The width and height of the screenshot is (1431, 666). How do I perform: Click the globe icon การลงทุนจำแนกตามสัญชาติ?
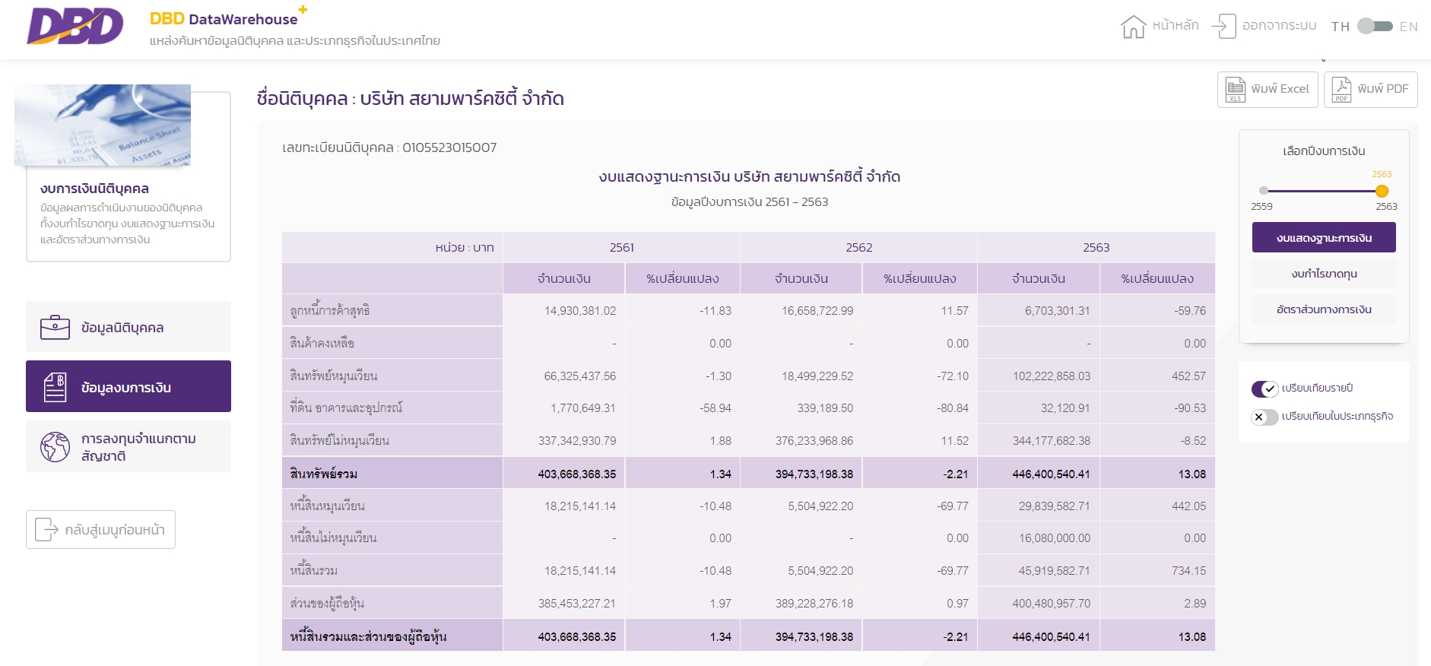(x=55, y=447)
